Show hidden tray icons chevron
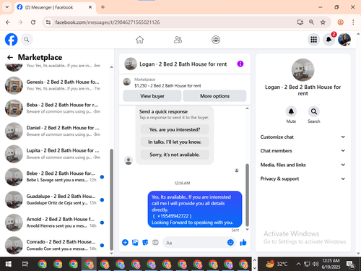Viewport: 361px width, 271px height. pyautogui.click(x=298, y=264)
